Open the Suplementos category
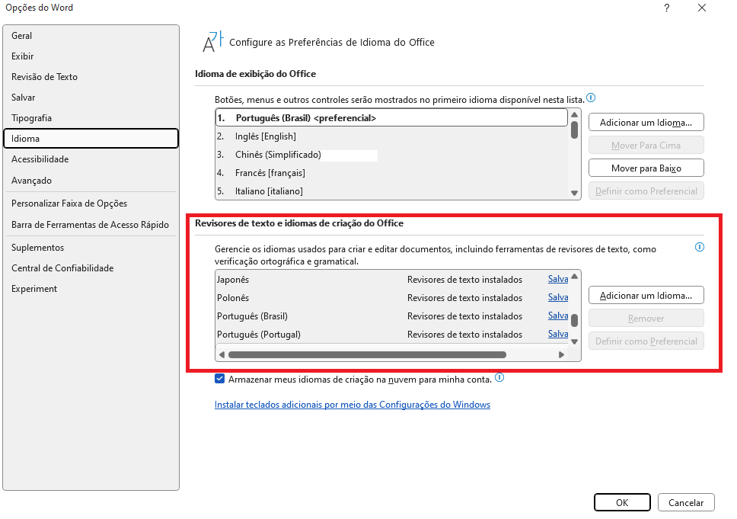The width and height of the screenshot is (737, 519). 91,248
